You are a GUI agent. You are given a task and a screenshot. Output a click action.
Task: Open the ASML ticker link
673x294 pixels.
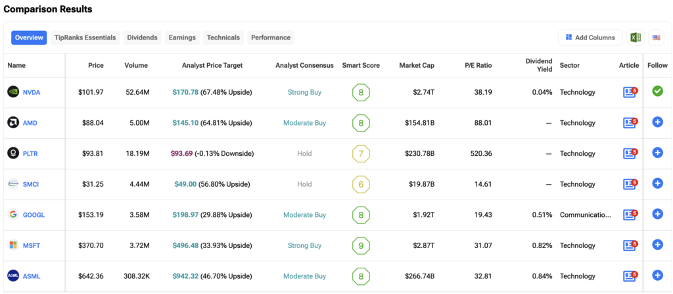tap(32, 276)
